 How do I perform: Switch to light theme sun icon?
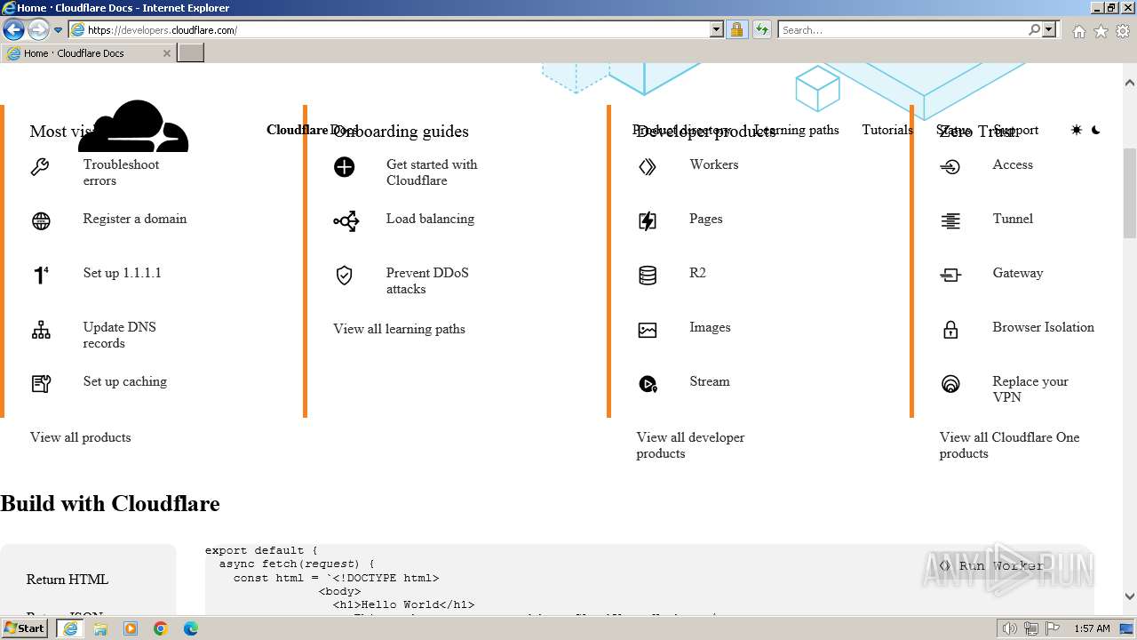[x=1077, y=130]
